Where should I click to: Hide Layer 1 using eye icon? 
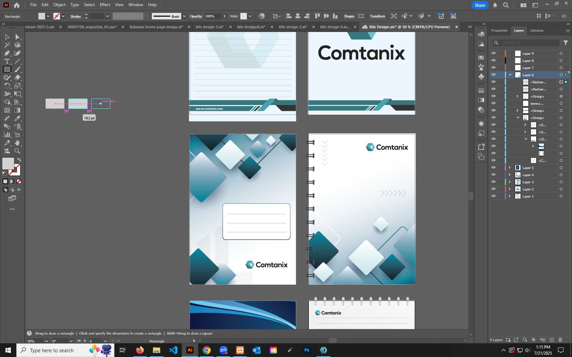click(493, 196)
